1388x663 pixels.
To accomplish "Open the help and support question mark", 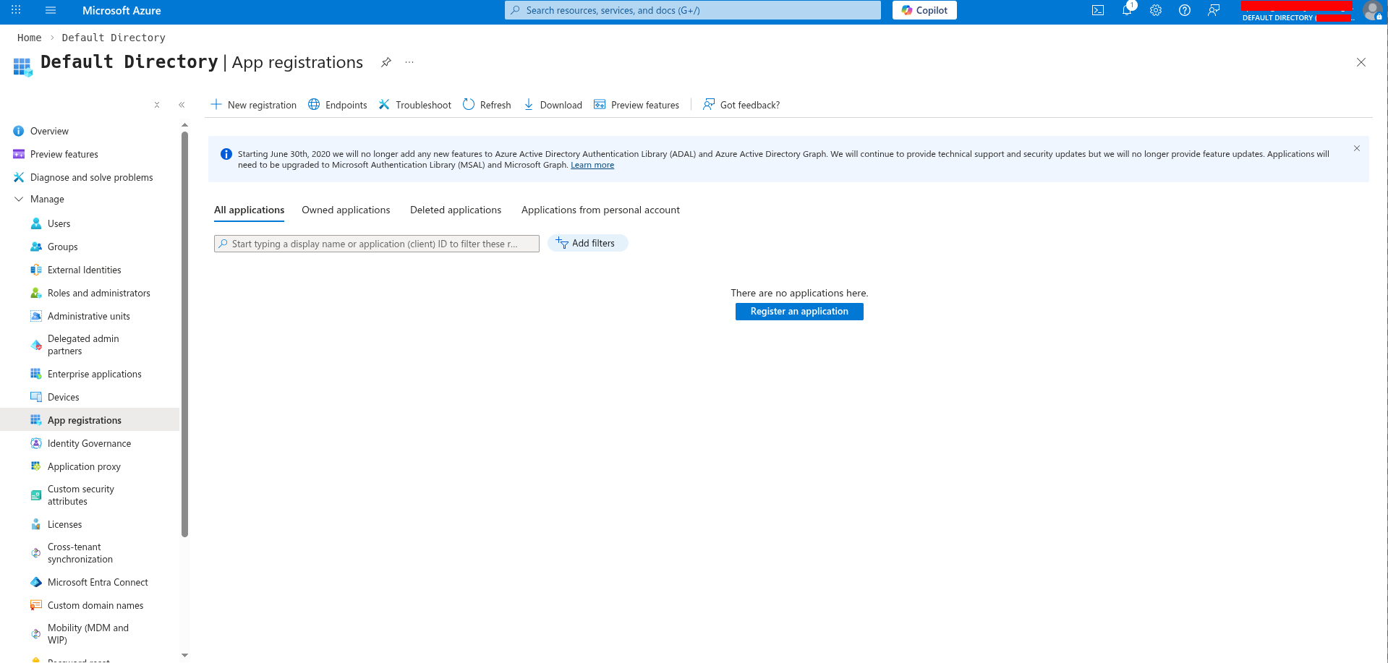I will click(1184, 10).
